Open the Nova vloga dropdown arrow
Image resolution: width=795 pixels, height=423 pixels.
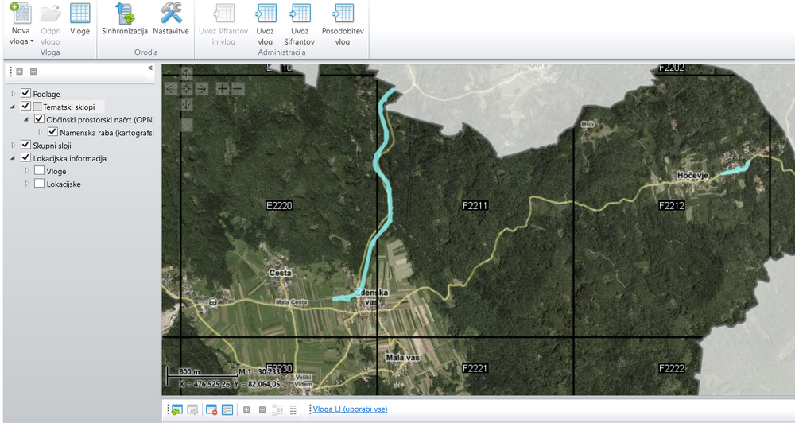coord(32,41)
